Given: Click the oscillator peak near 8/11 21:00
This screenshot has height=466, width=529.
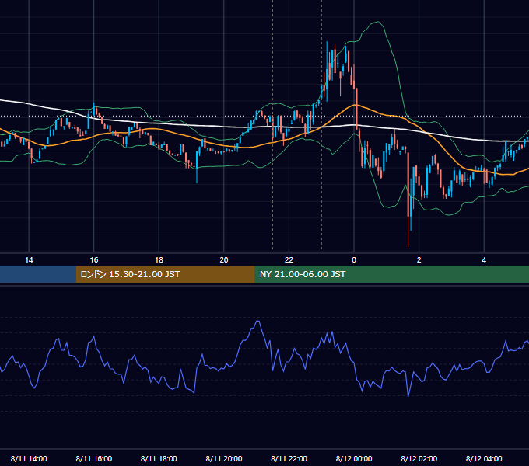Looking at the screenshot, I should pos(258,322).
